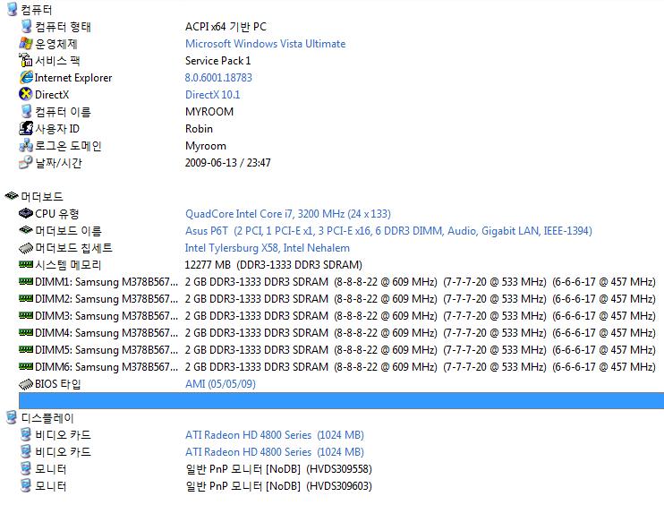Open the second ATI Radeon HD 4800 link
Screen dimensions: 664x505
click(x=275, y=451)
